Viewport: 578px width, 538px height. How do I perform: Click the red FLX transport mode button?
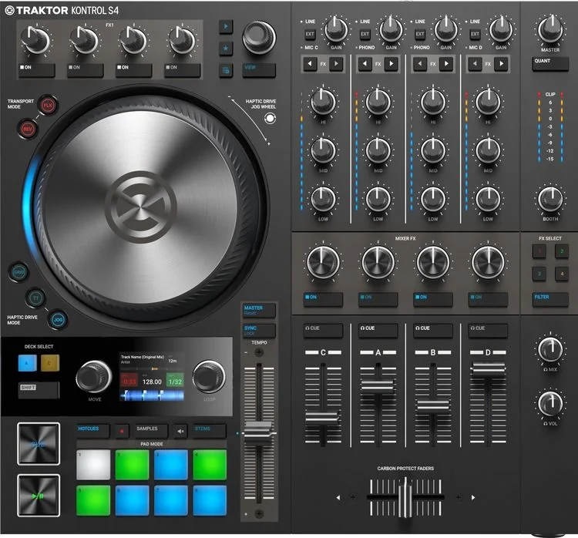coord(48,106)
